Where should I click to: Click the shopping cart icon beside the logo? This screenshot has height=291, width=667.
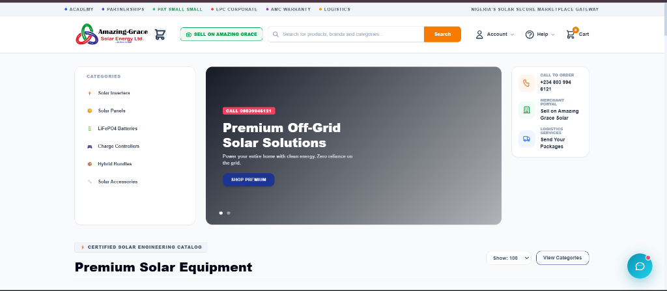160,34
